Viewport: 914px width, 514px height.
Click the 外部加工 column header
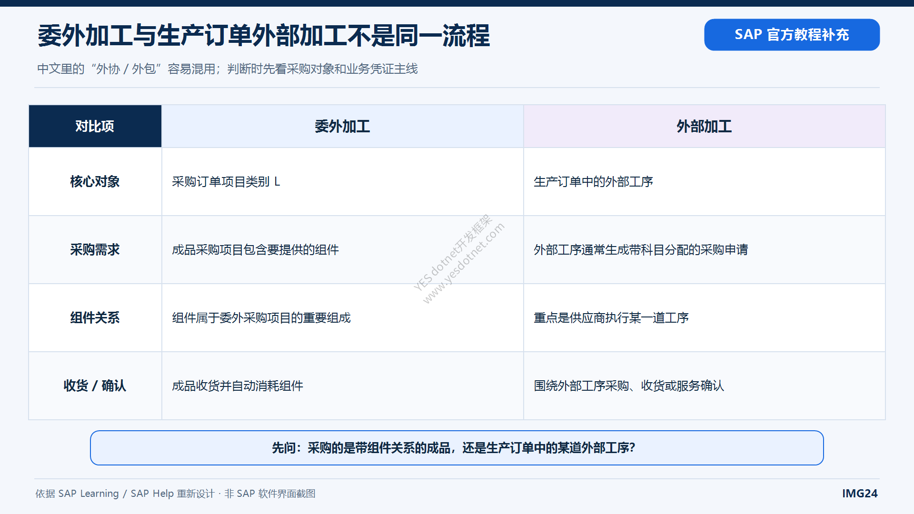(705, 126)
